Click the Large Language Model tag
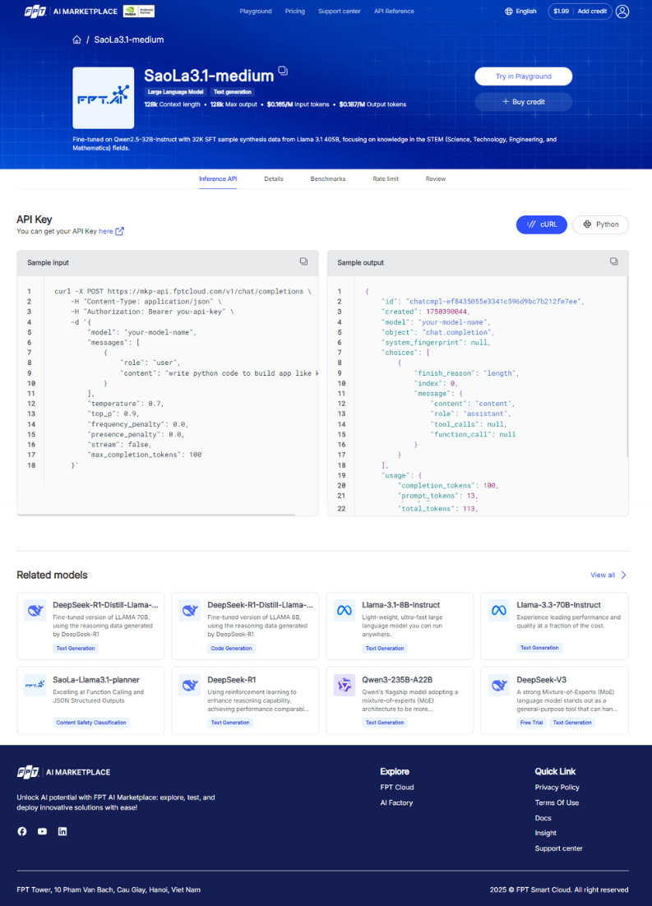This screenshot has height=906, width=652. 175,92
